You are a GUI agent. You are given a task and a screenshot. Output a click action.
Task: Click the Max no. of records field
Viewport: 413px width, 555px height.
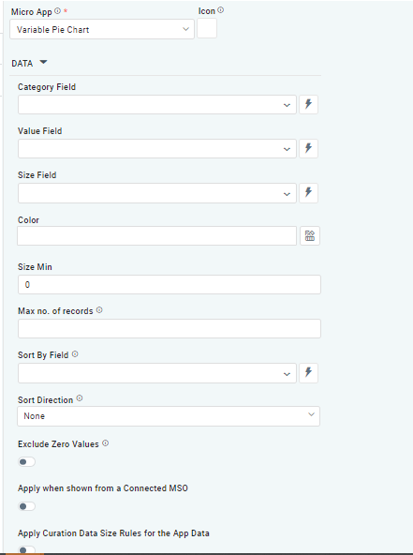click(x=170, y=328)
